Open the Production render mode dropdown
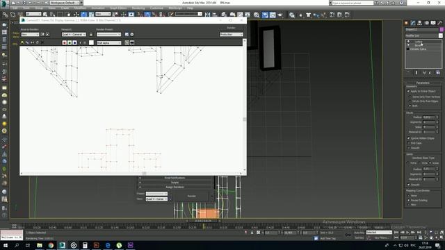This screenshot has width=445, height=250. click(232, 34)
